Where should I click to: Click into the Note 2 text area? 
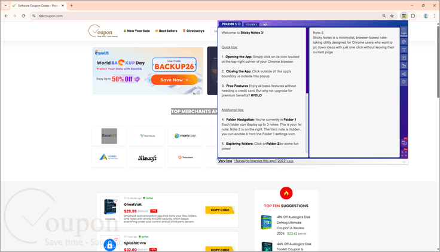pos(354,92)
